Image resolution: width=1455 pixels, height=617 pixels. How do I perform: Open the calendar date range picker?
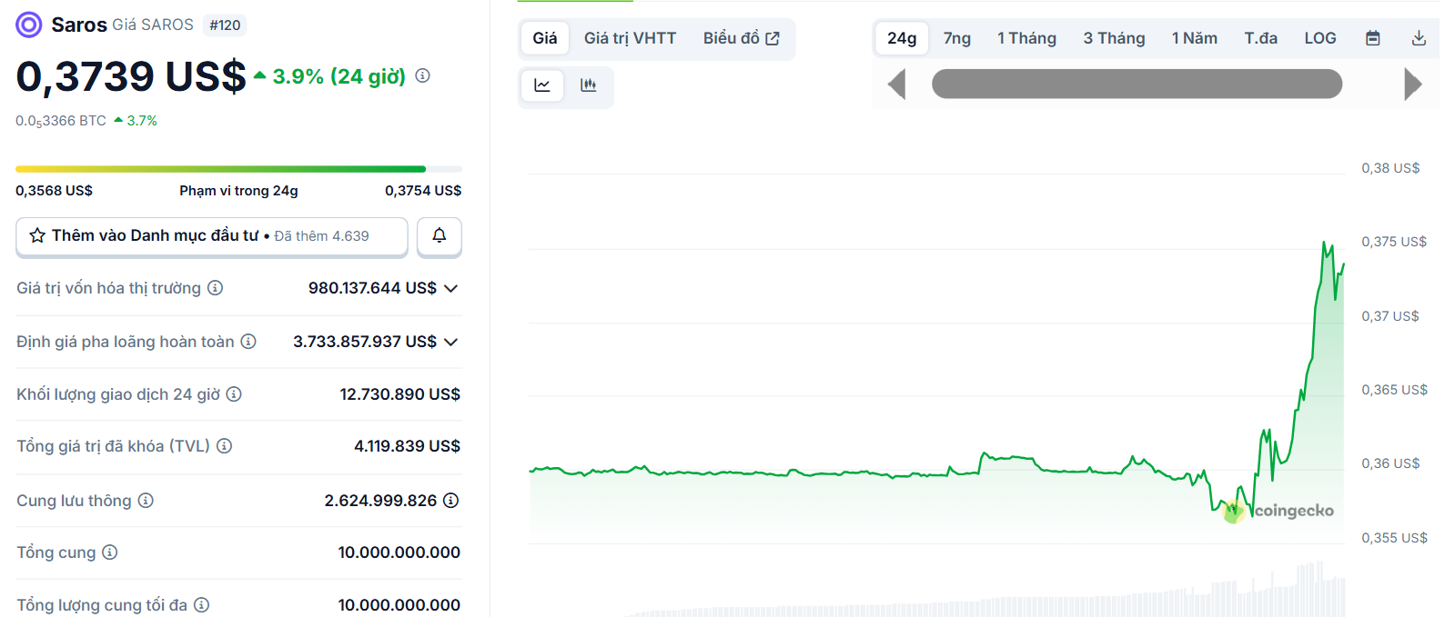click(1373, 38)
